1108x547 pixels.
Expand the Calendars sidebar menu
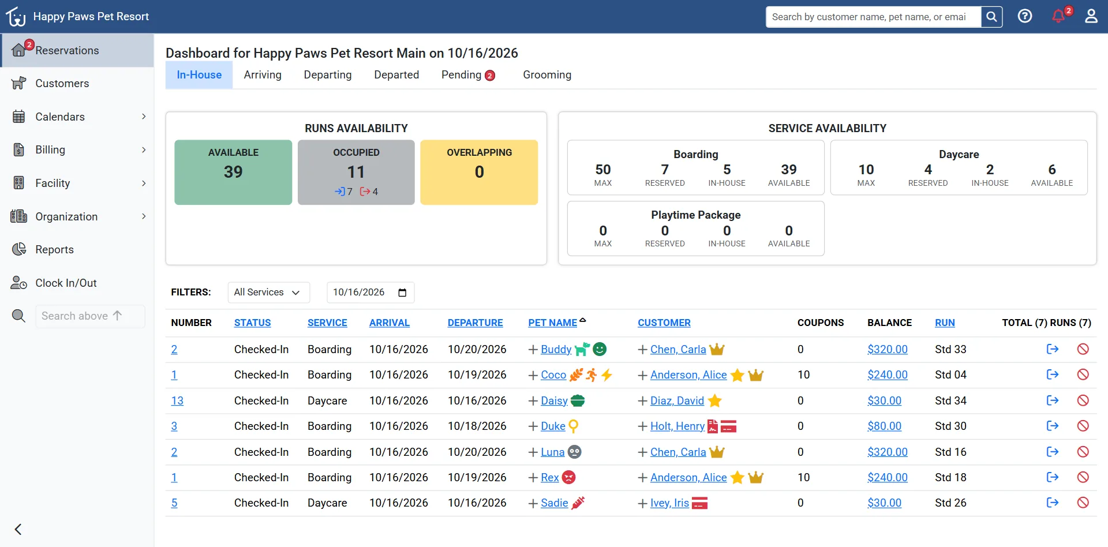click(77, 117)
